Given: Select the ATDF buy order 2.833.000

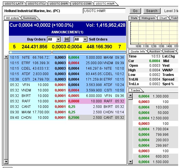Looking at the screenshot, I should point(38,74).
